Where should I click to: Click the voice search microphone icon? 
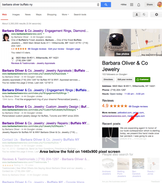tap(98, 5)
